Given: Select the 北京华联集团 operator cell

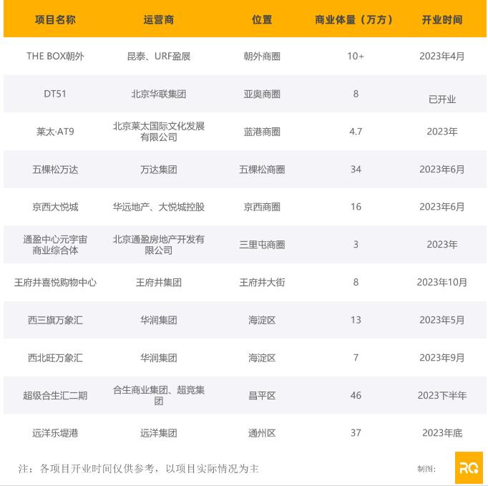Looking at the screenshot, I should point(158,94).
